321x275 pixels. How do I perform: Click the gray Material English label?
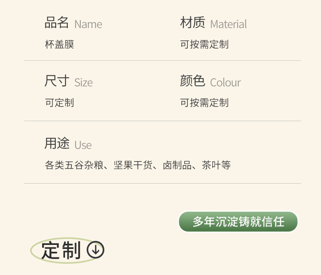pyautogui.click(x=228, y=24)
